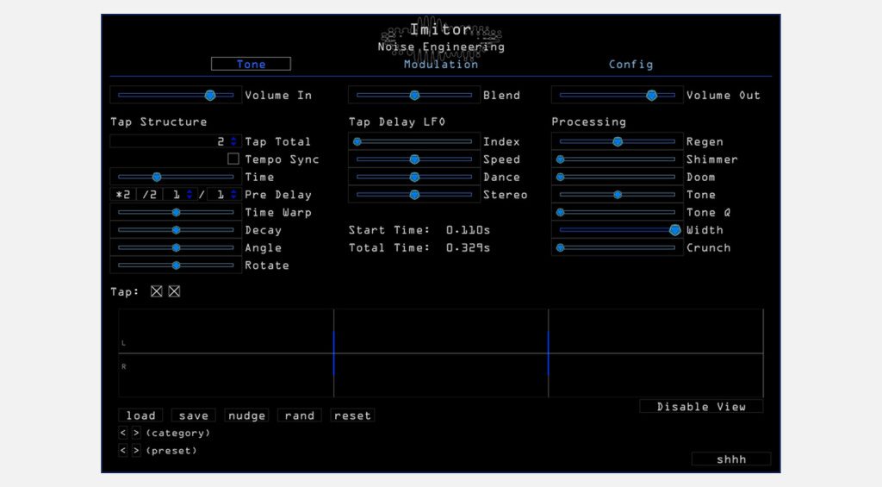
Task: Click the Decay slider
Action: [176, 229]
